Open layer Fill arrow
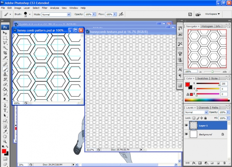The image size is (232, 167). click(x=228, y=118)
